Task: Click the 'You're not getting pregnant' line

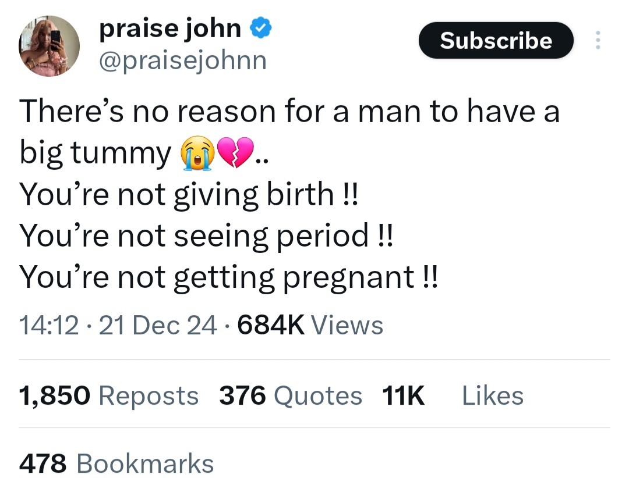Action: click(x=229, y=278)
